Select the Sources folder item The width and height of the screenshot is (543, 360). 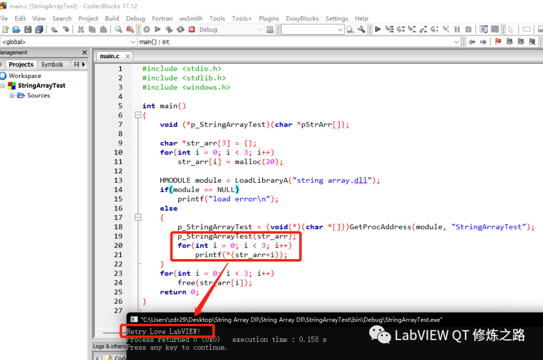point(38,95)
